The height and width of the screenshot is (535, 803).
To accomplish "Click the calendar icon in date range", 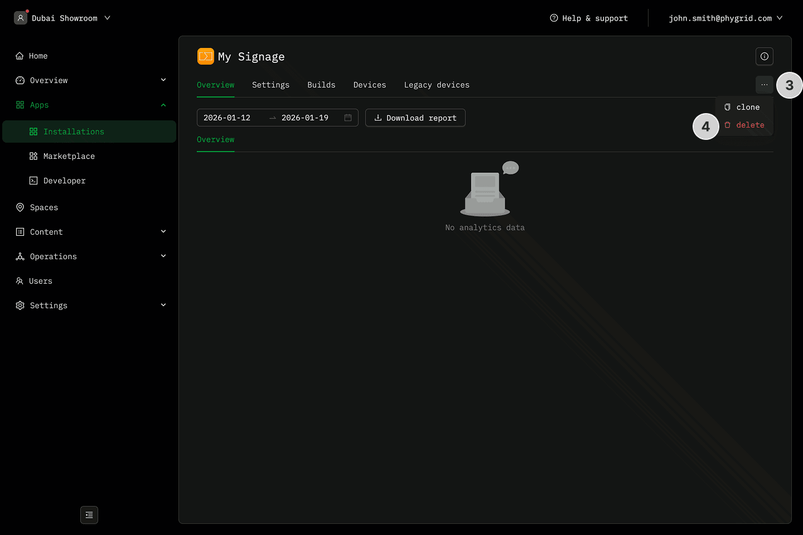I will click(348, 118).
